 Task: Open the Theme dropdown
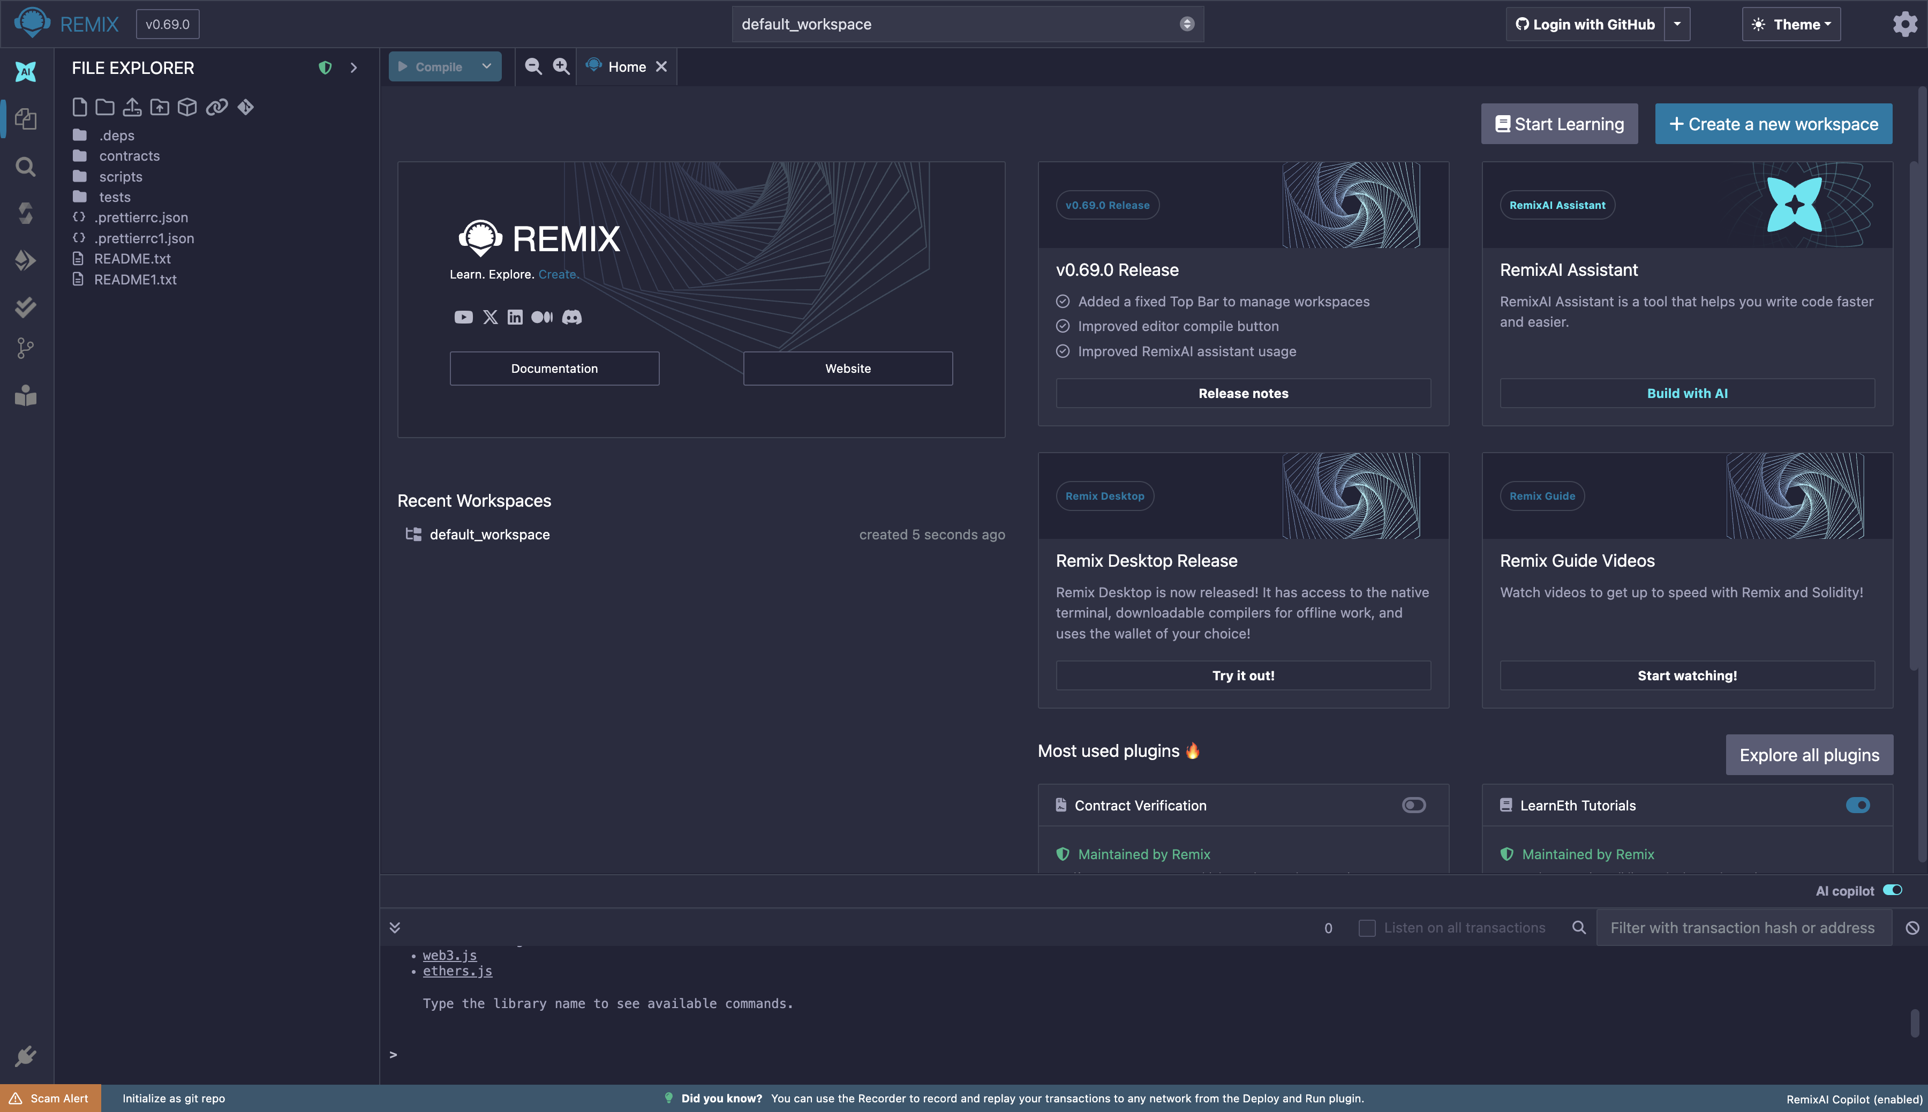tap(1791, 24)
